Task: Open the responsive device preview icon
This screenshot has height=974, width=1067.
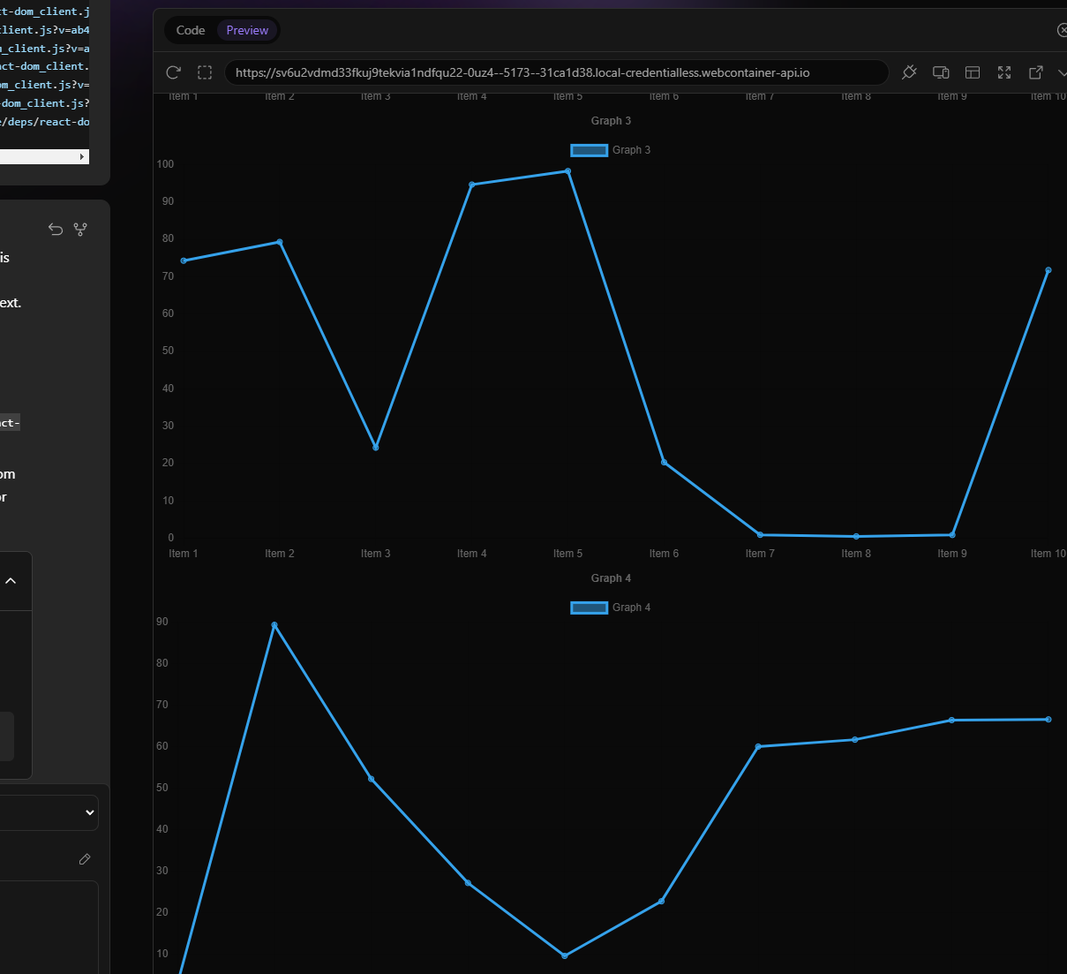Action: [x=941, y=72]
